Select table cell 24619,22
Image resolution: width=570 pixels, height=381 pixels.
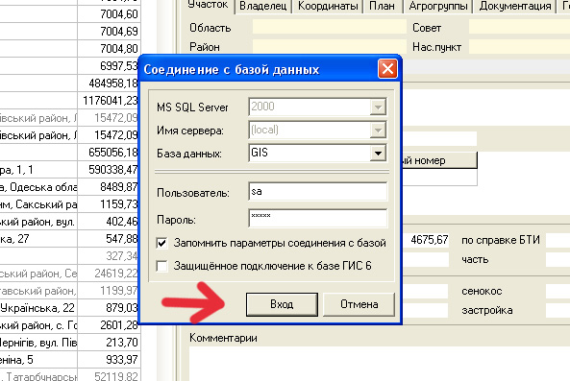click(109, 274)
